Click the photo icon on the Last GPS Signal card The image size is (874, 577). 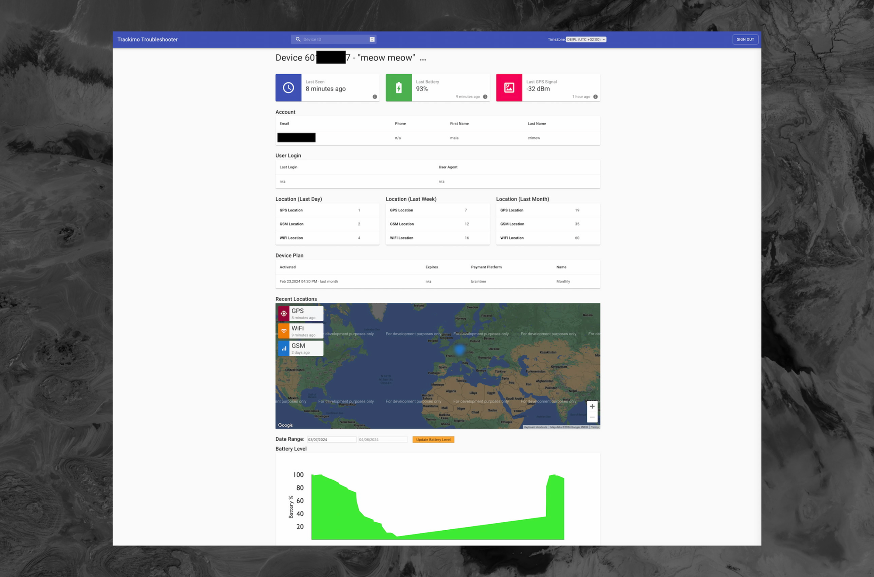point(509,87)
